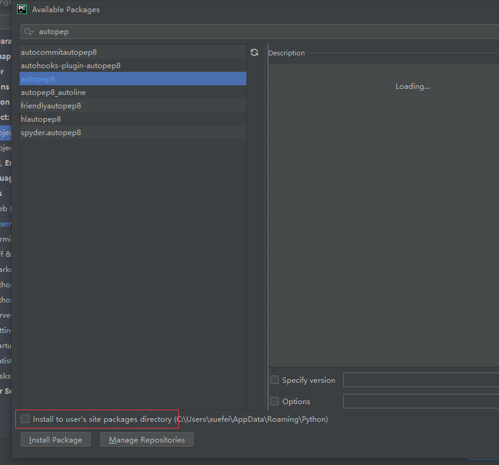The width and height of the screenshot is (499, 465).
Task: Select the highlighted autopep8 package
Action: coord(133,79)
